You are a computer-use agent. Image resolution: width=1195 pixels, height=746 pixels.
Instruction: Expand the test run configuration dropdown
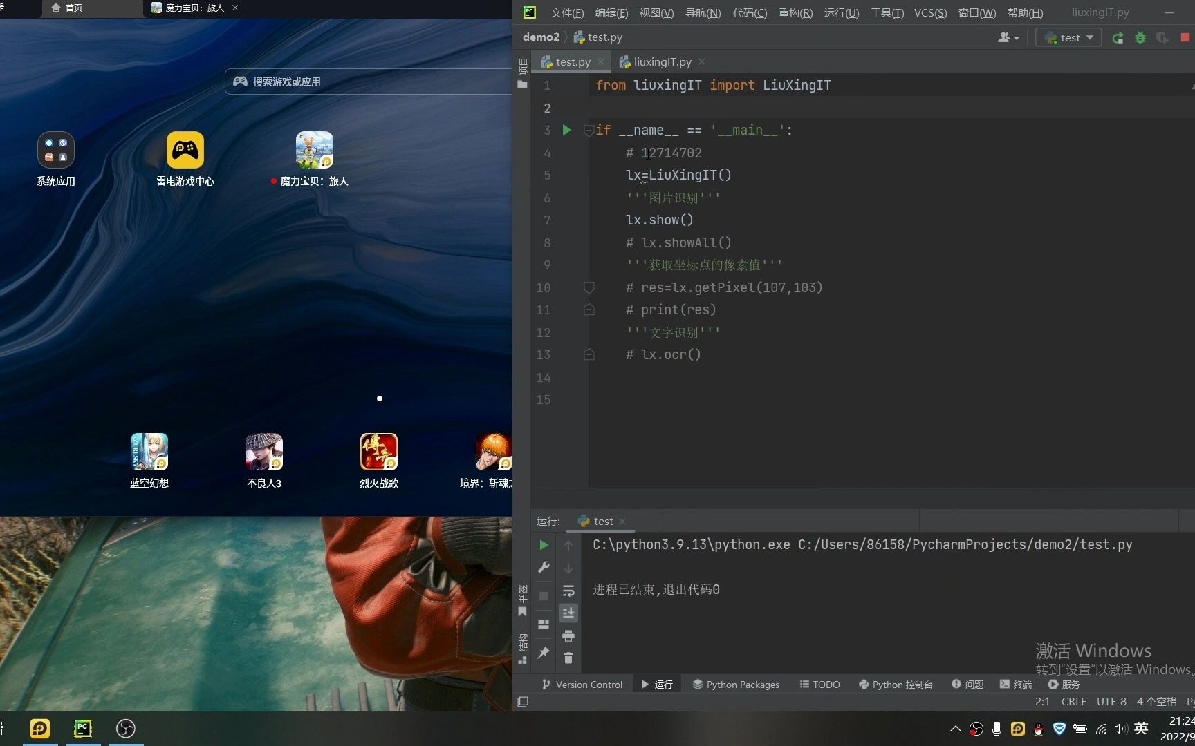point(1068,37)
